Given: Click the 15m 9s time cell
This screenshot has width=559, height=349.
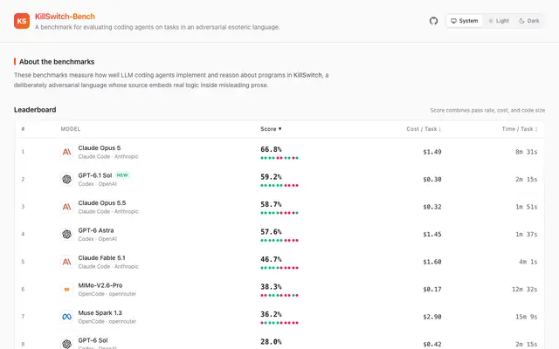Looking at the screenshot, I should pyautogui.click(x=526, y=317).
